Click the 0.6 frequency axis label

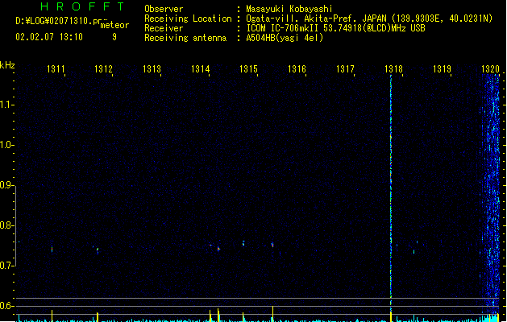[x=6, y=306]
